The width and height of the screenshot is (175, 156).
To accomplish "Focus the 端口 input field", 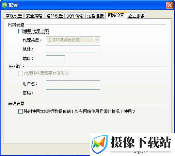I will point(55,59).
